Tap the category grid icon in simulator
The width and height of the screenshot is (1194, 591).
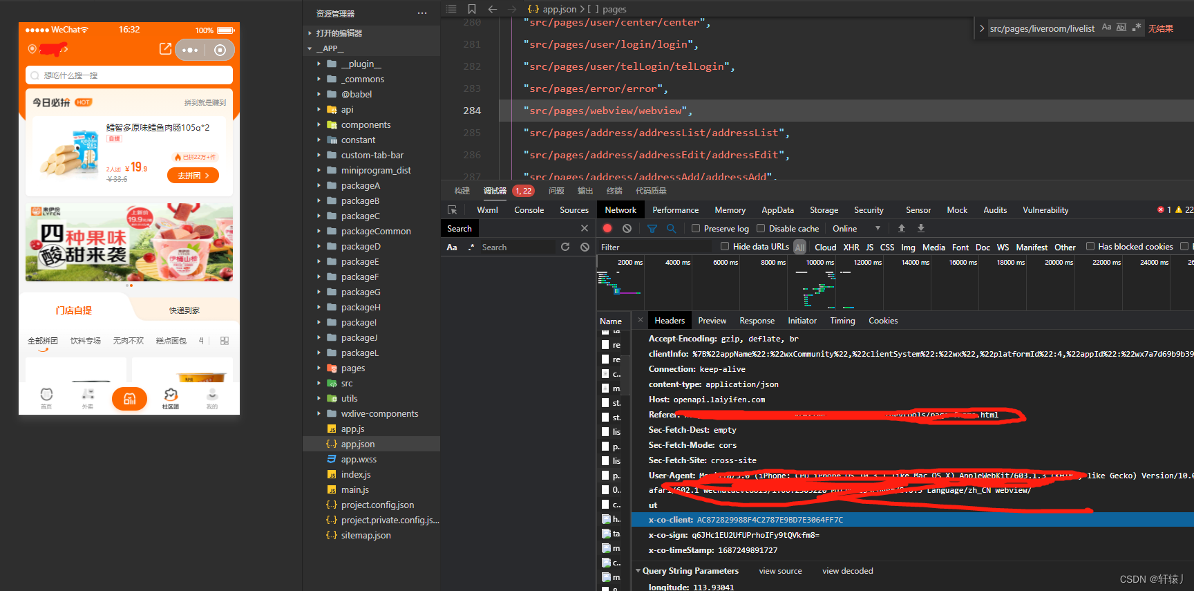225,341
